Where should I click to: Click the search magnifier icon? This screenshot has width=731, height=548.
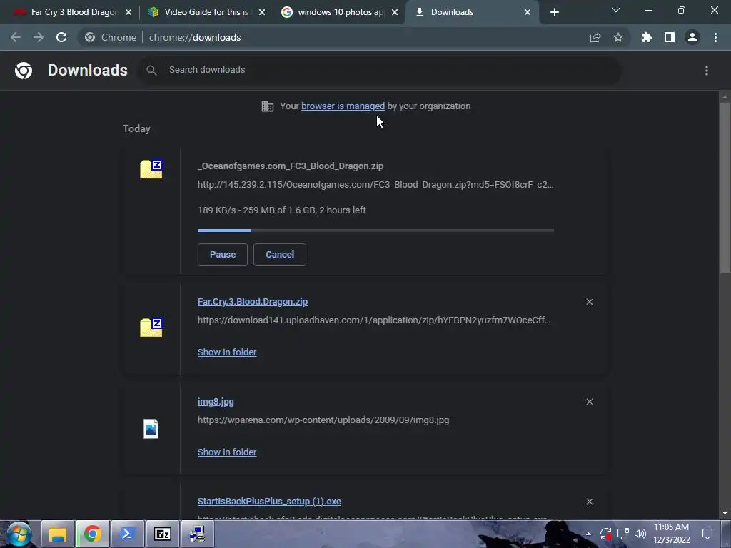point(151,70)
